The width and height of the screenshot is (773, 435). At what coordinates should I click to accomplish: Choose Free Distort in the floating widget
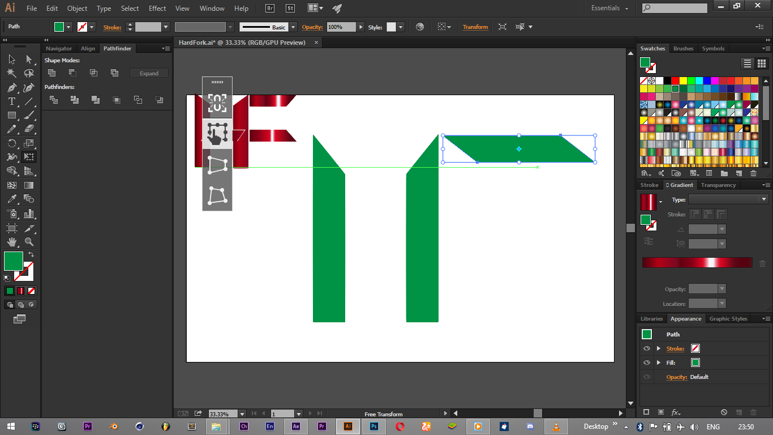click(x=217, y=195)
